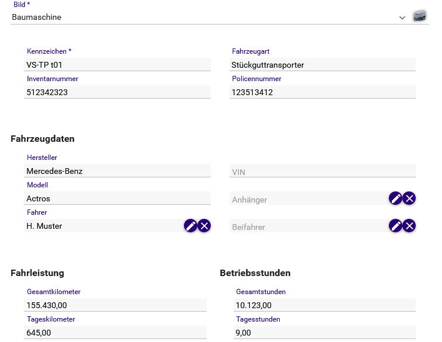The image size is (442, 342).
Task: Click the Modell label
Action: pos(37,184)
